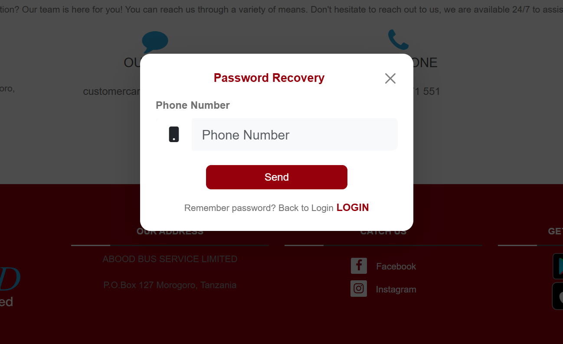Click the blue chat bubble icon
The height and width of the screenshot is (344, 563).
coord(155,42)
